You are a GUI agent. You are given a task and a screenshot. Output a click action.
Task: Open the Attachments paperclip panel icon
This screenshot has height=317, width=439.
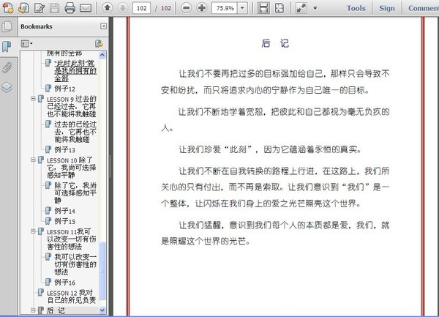7,67
